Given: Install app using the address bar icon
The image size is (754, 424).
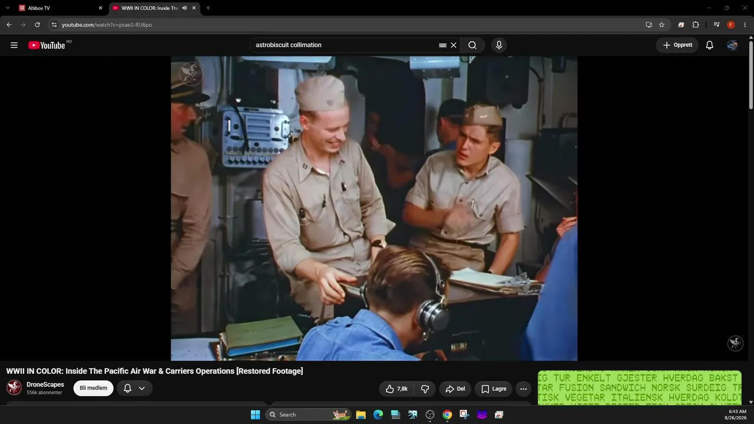Looking at the screenshot, I should pyautogui.click(x=649, y=25).
